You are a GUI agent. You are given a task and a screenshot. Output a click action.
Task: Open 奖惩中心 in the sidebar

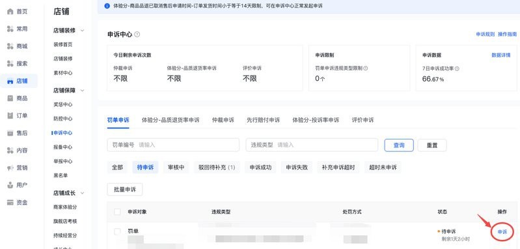pos(62,104)
